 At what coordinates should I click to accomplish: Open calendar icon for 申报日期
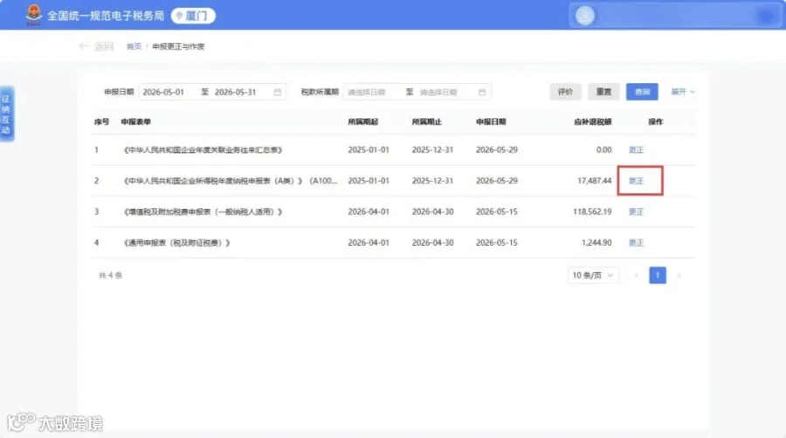[x=277, y=93]
